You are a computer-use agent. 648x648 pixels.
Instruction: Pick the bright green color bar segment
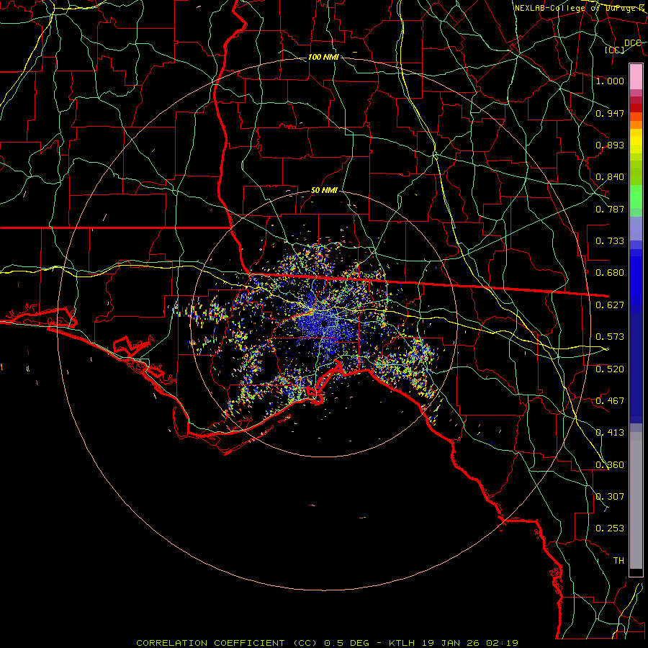636,197
